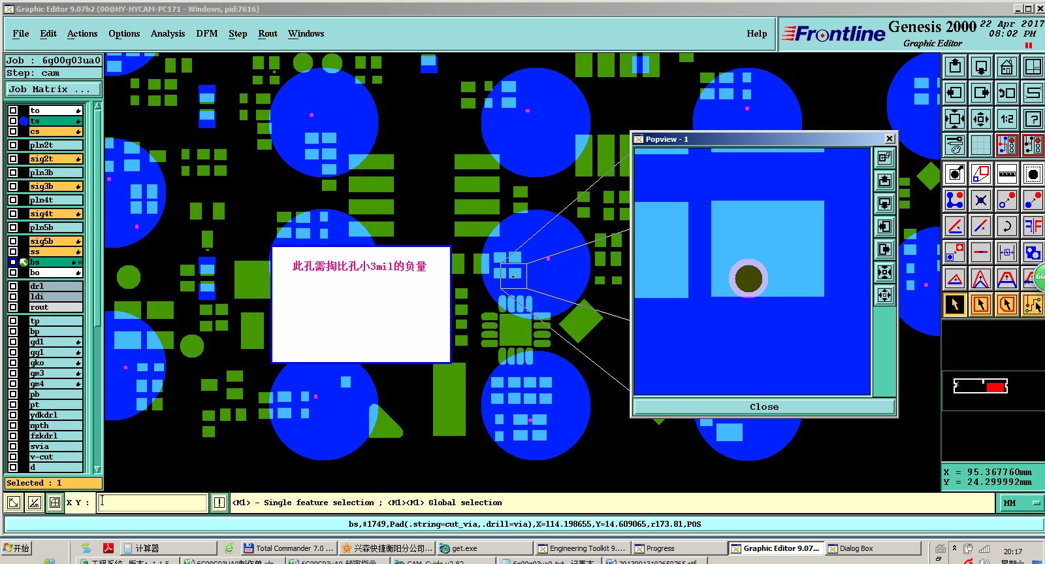1045x564 pixels.
Task: Click the layer list scroll-down arrow
Action: coord(97,469)
